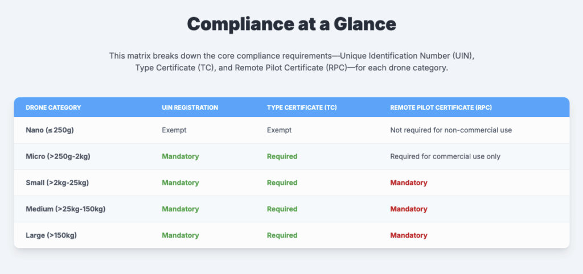Click 'Not required for non-commercial use' text

(451, 130)
